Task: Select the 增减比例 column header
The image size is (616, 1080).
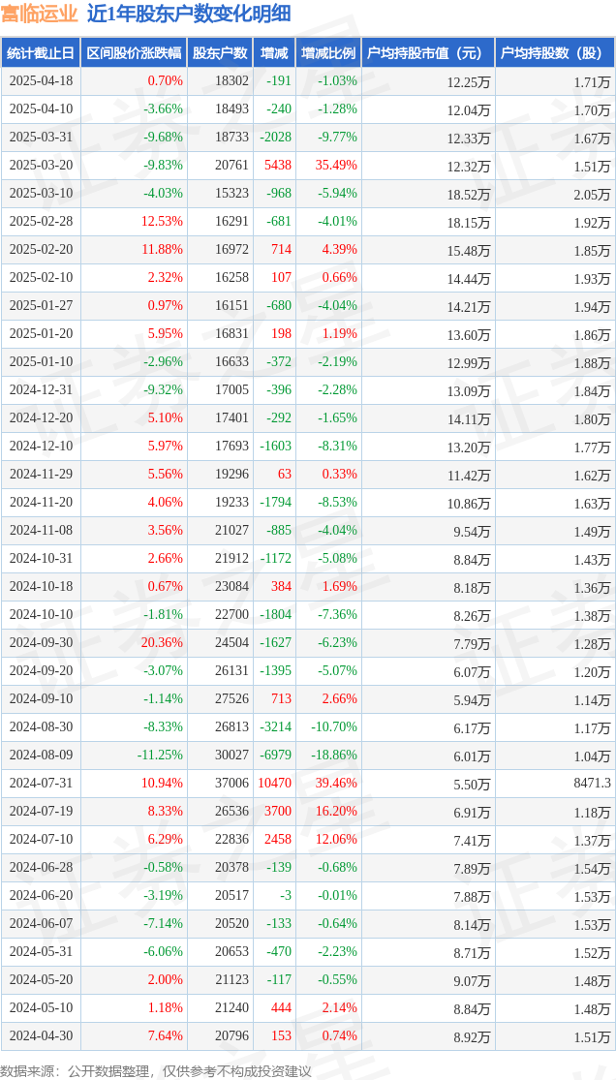Action: click(x=328, y=53)
